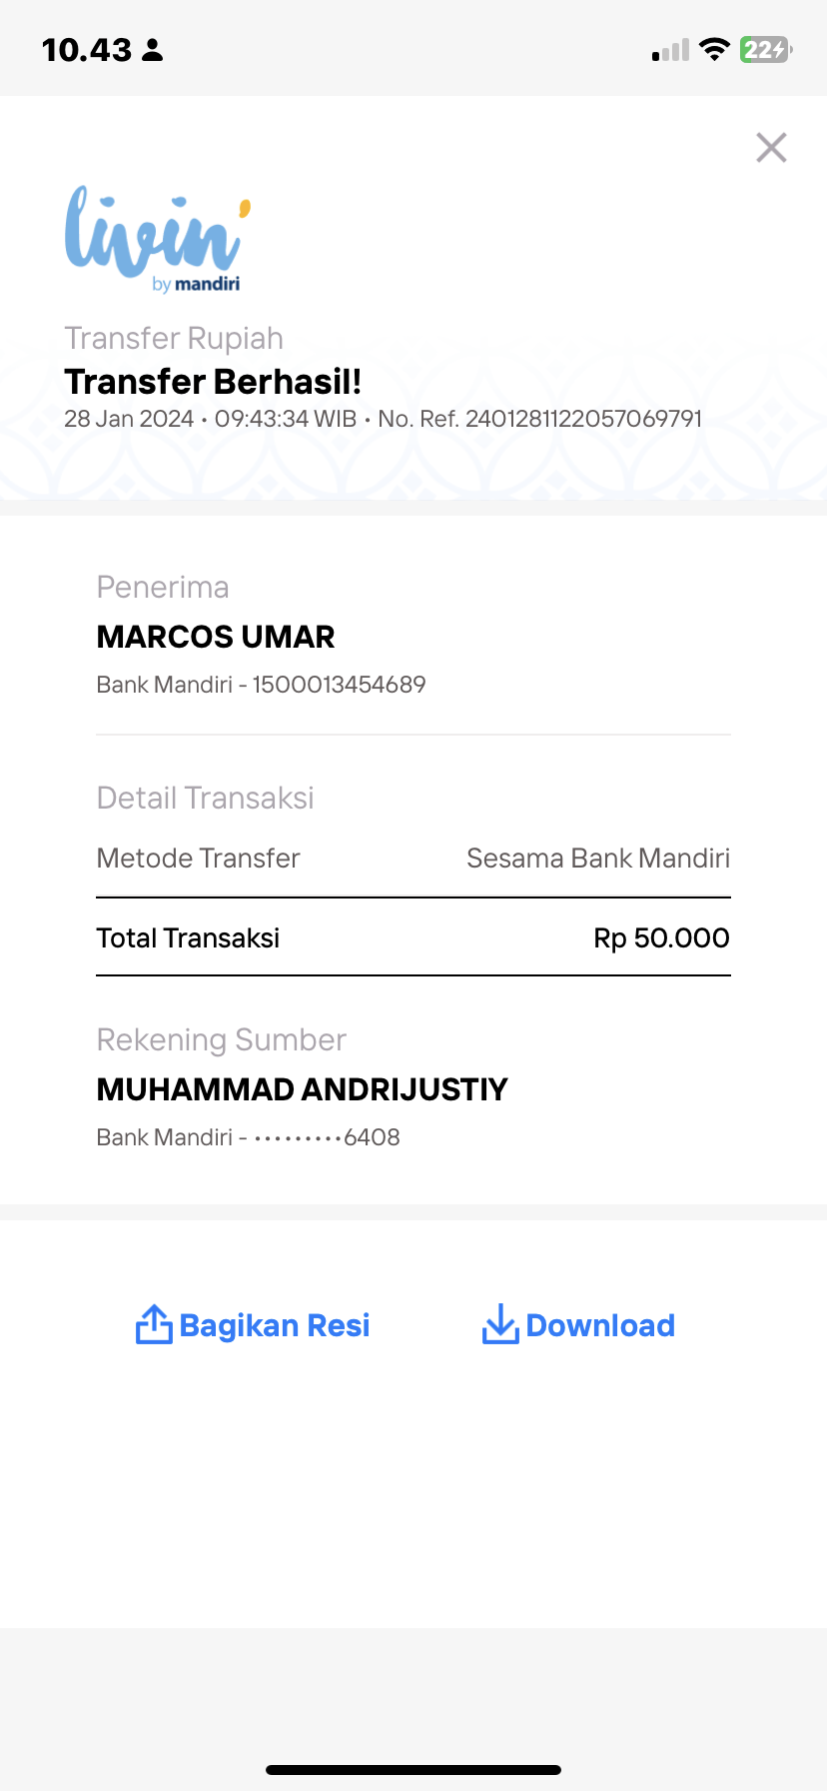827x1791 pixels.
Task: Tap the Sesama Bank Mandiri method value
Action: [598, 859]
